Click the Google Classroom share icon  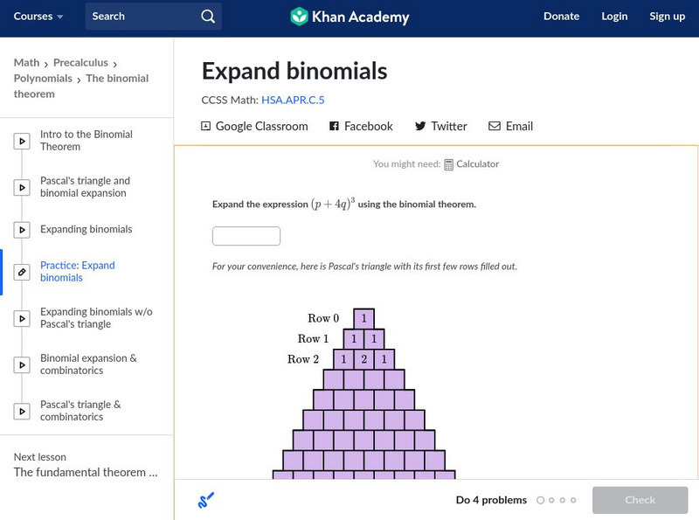click(206, 126)
